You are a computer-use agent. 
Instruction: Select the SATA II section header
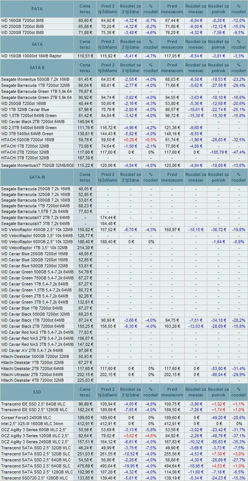[x=37, y=68]
